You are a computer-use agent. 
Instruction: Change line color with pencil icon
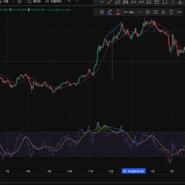(x=110, y=12)
